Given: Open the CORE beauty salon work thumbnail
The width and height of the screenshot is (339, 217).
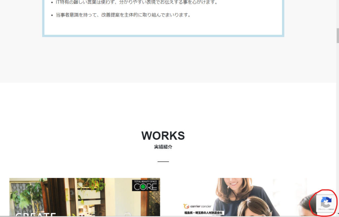Looking at the screenshot, I should [84, 197].
